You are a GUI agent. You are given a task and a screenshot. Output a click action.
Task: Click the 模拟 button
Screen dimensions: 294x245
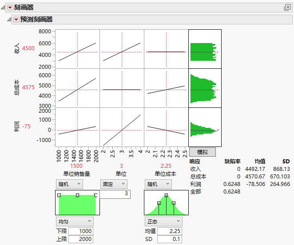[x=203, y=152]
